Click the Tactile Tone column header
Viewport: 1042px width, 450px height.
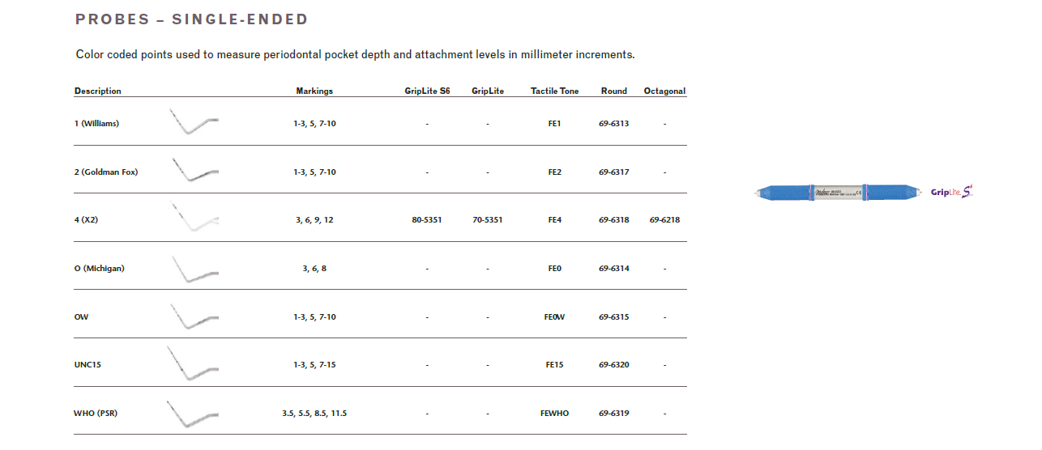tap(555, 91)
